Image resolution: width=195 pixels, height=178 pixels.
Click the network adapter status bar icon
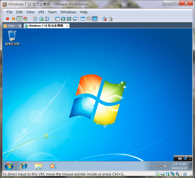172,174
